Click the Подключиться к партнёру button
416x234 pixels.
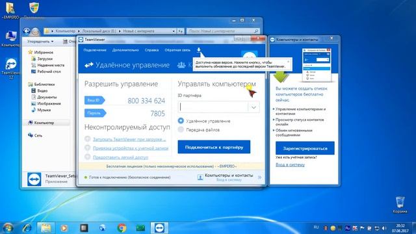click(x=214, y=147)
